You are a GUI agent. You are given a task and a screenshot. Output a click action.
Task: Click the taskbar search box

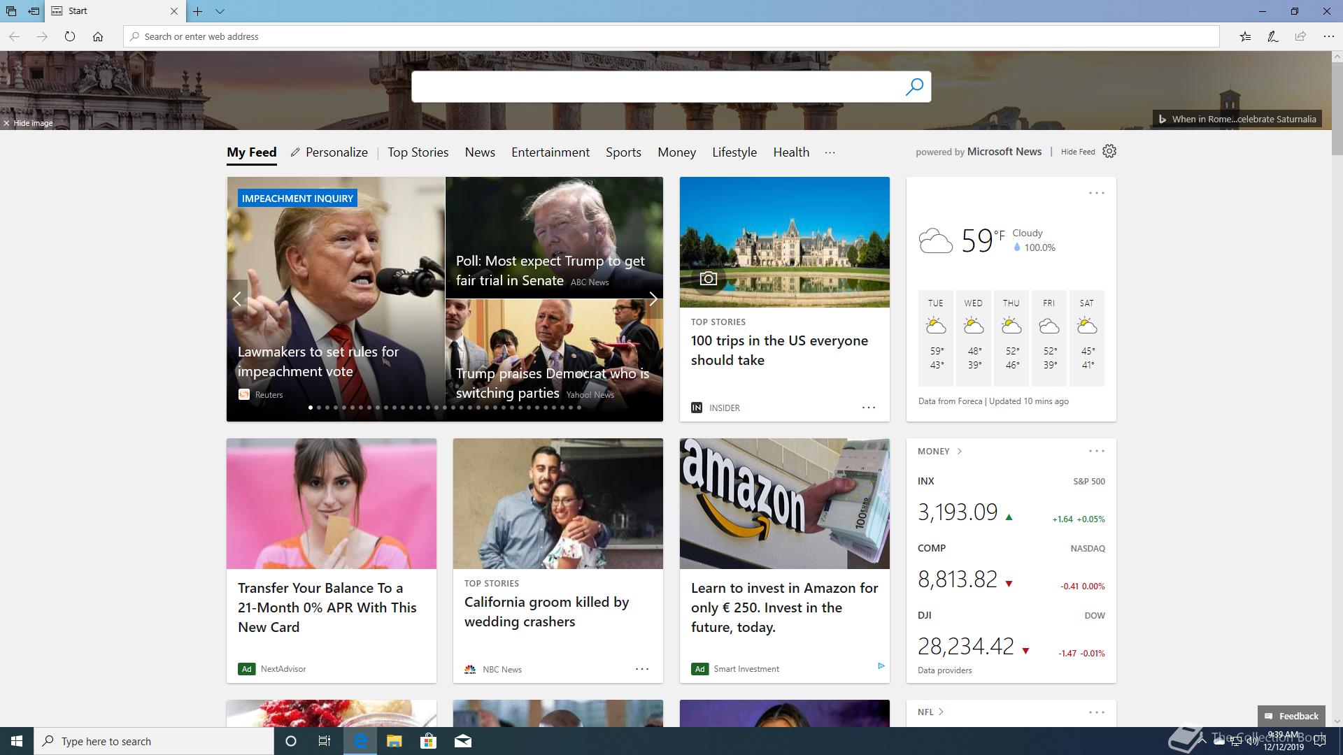[x=154, y=741]
